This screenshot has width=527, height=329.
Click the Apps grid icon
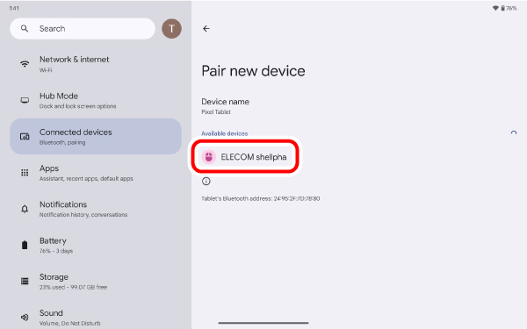pyautogui.click(x=25, y=173)
